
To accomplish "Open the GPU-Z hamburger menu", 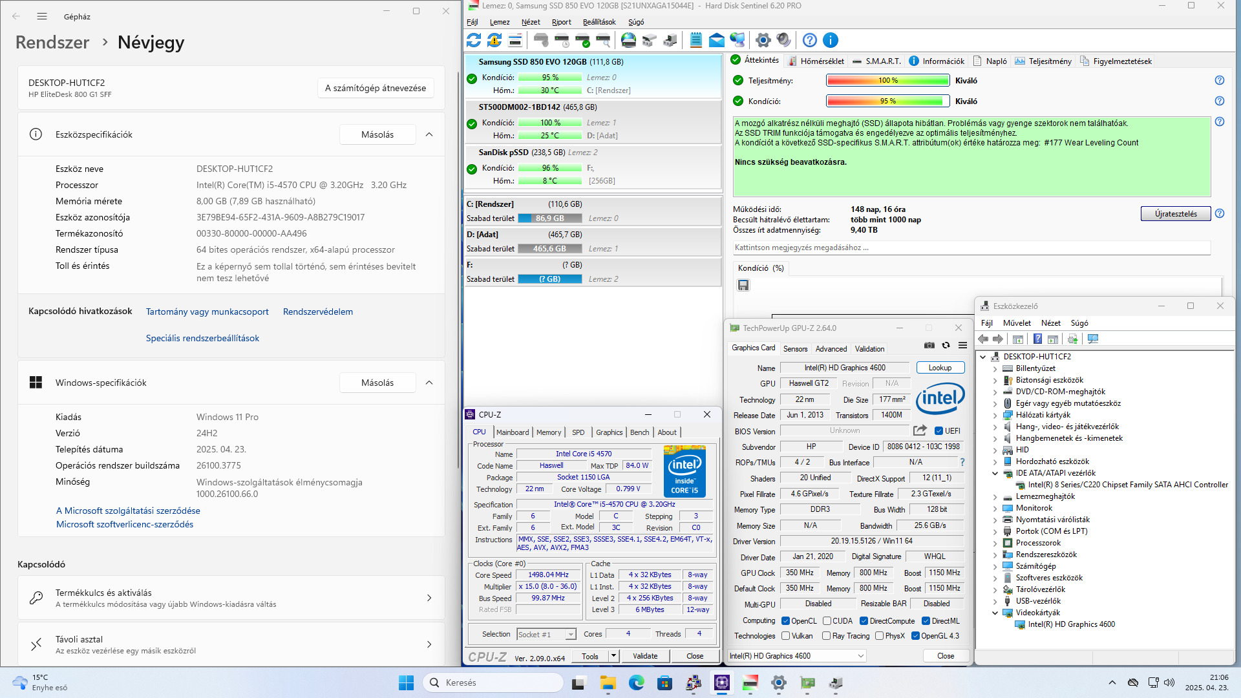I will click(962, 346).
